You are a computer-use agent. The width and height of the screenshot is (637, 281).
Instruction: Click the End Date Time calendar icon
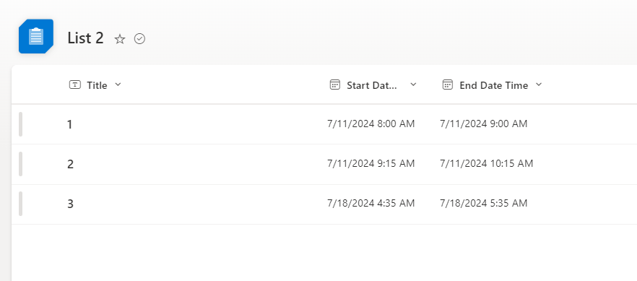point(448,85)
